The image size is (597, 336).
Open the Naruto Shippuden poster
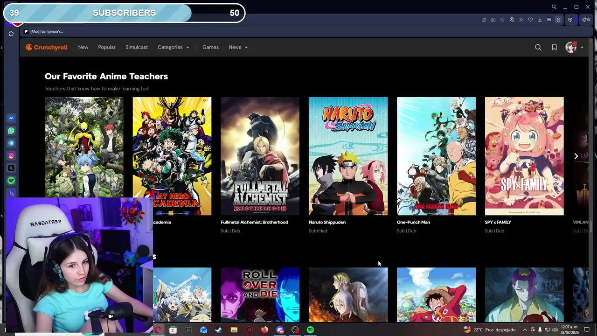click(x=348, y=156)
